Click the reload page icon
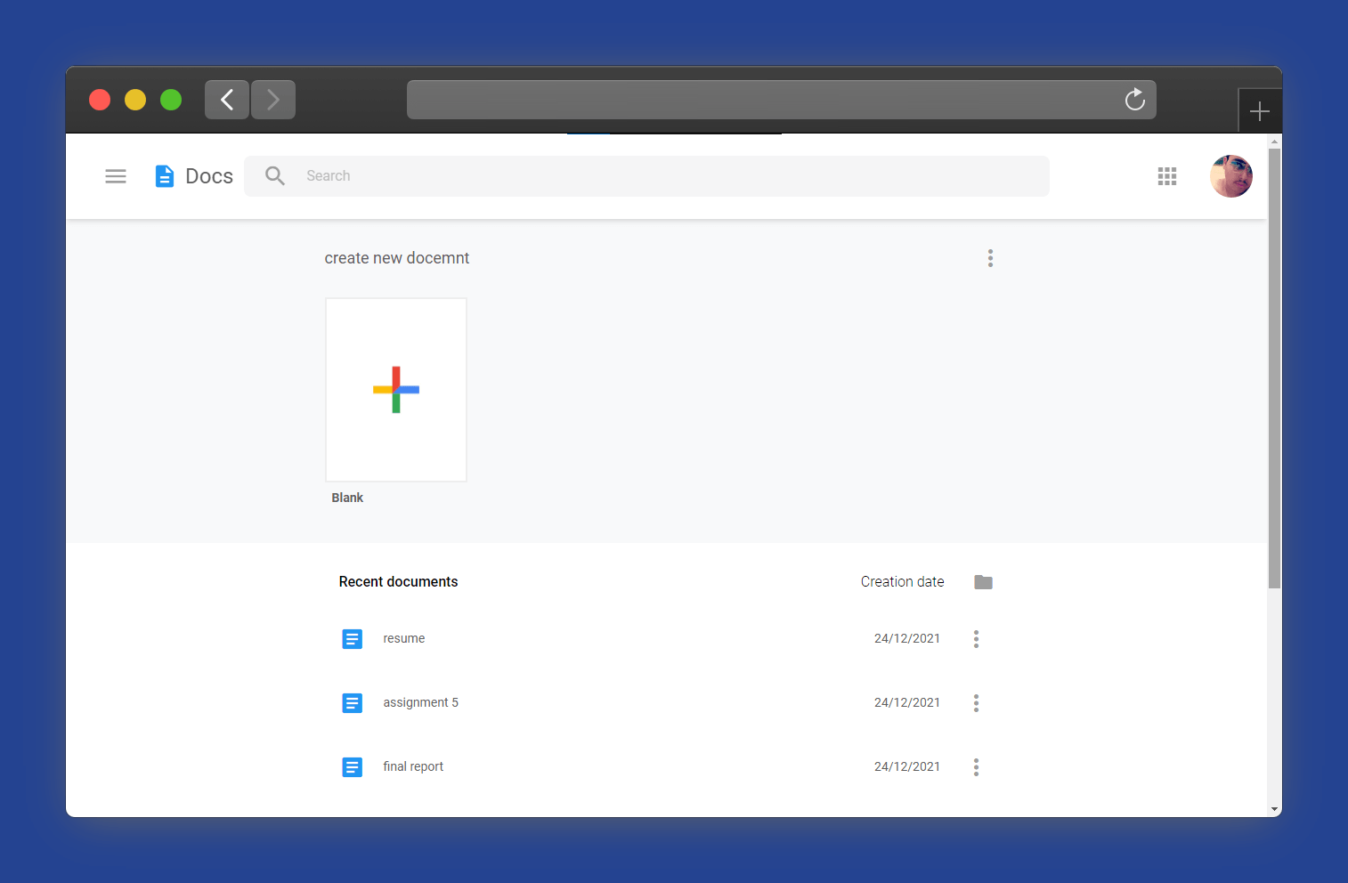The height and width of the screenshot is (883, 1348). tap(1134, 100)
